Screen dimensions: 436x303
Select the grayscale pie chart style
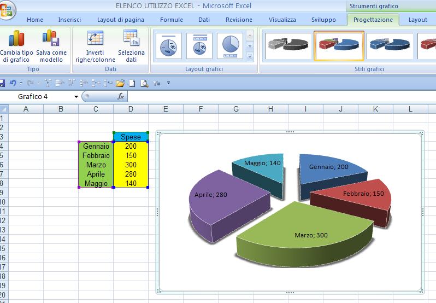point(288,46)
